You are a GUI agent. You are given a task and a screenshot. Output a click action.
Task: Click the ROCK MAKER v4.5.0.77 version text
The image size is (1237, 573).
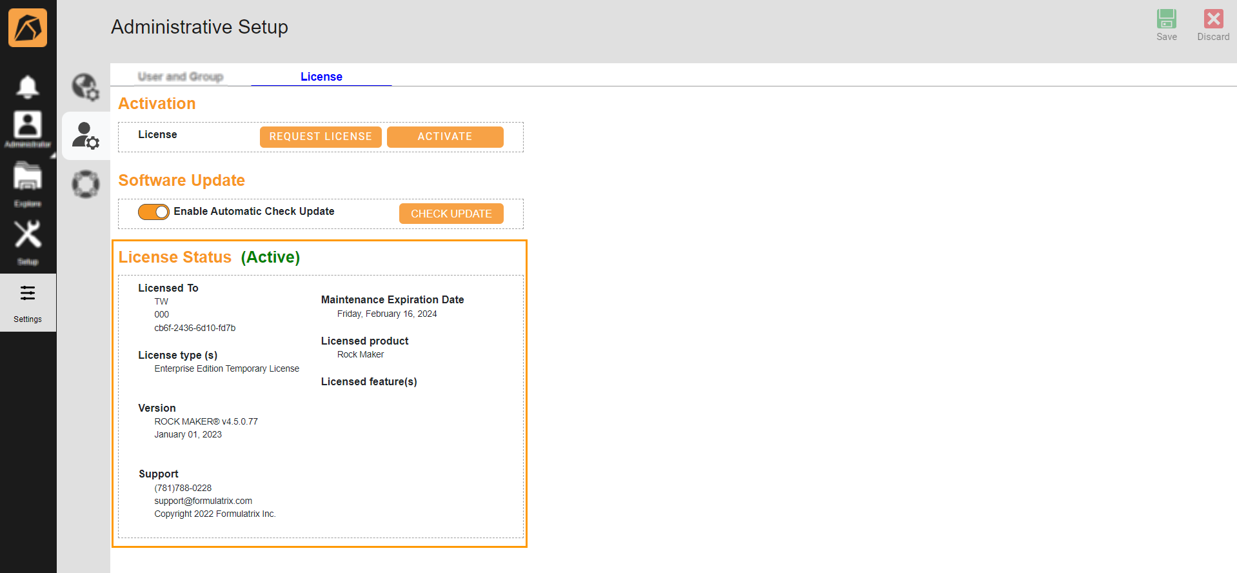(x=206, y=421)
